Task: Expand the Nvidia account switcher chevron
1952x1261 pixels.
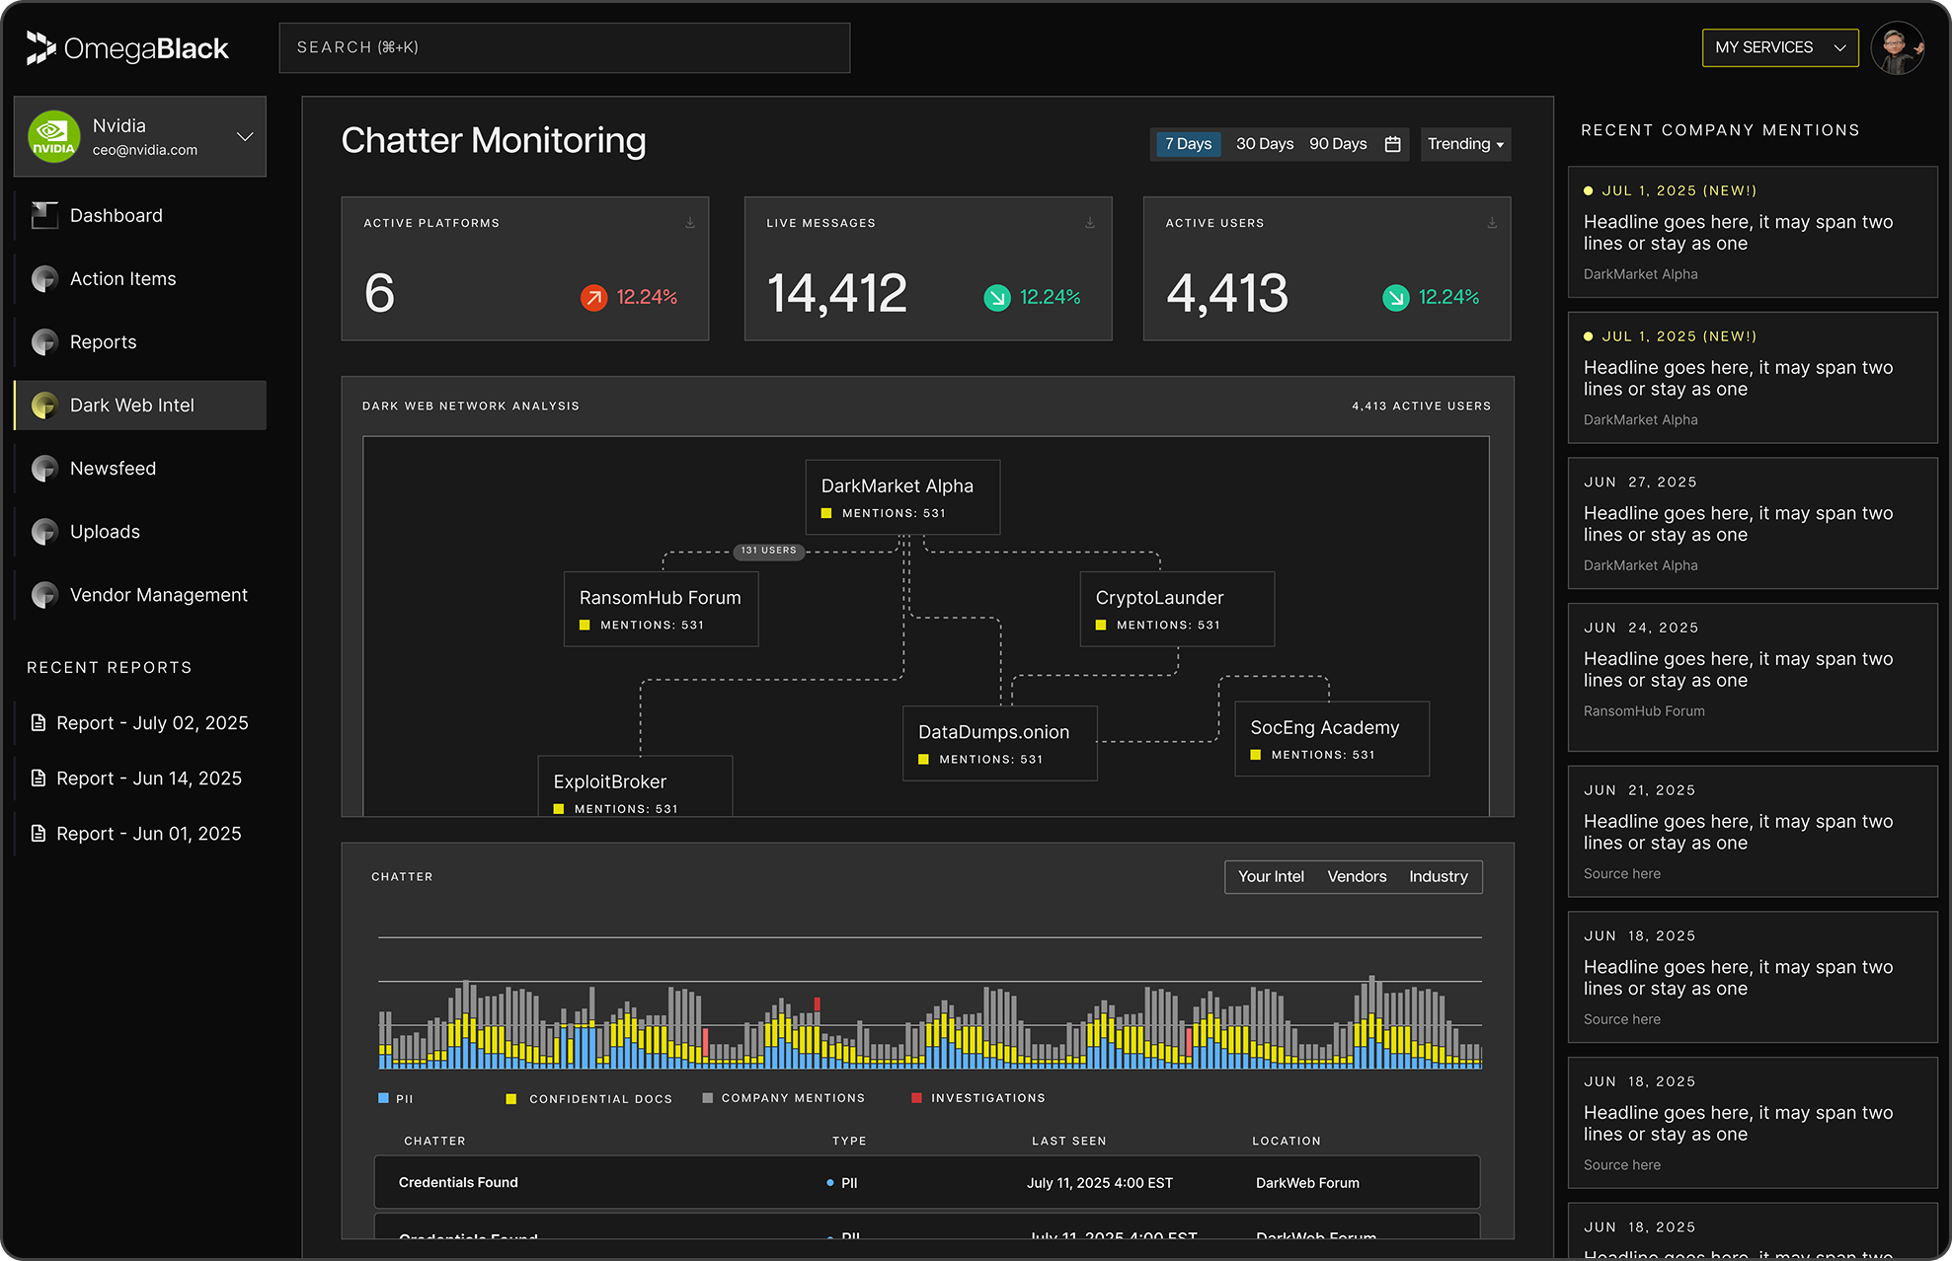Action: [x=245, y=136]
